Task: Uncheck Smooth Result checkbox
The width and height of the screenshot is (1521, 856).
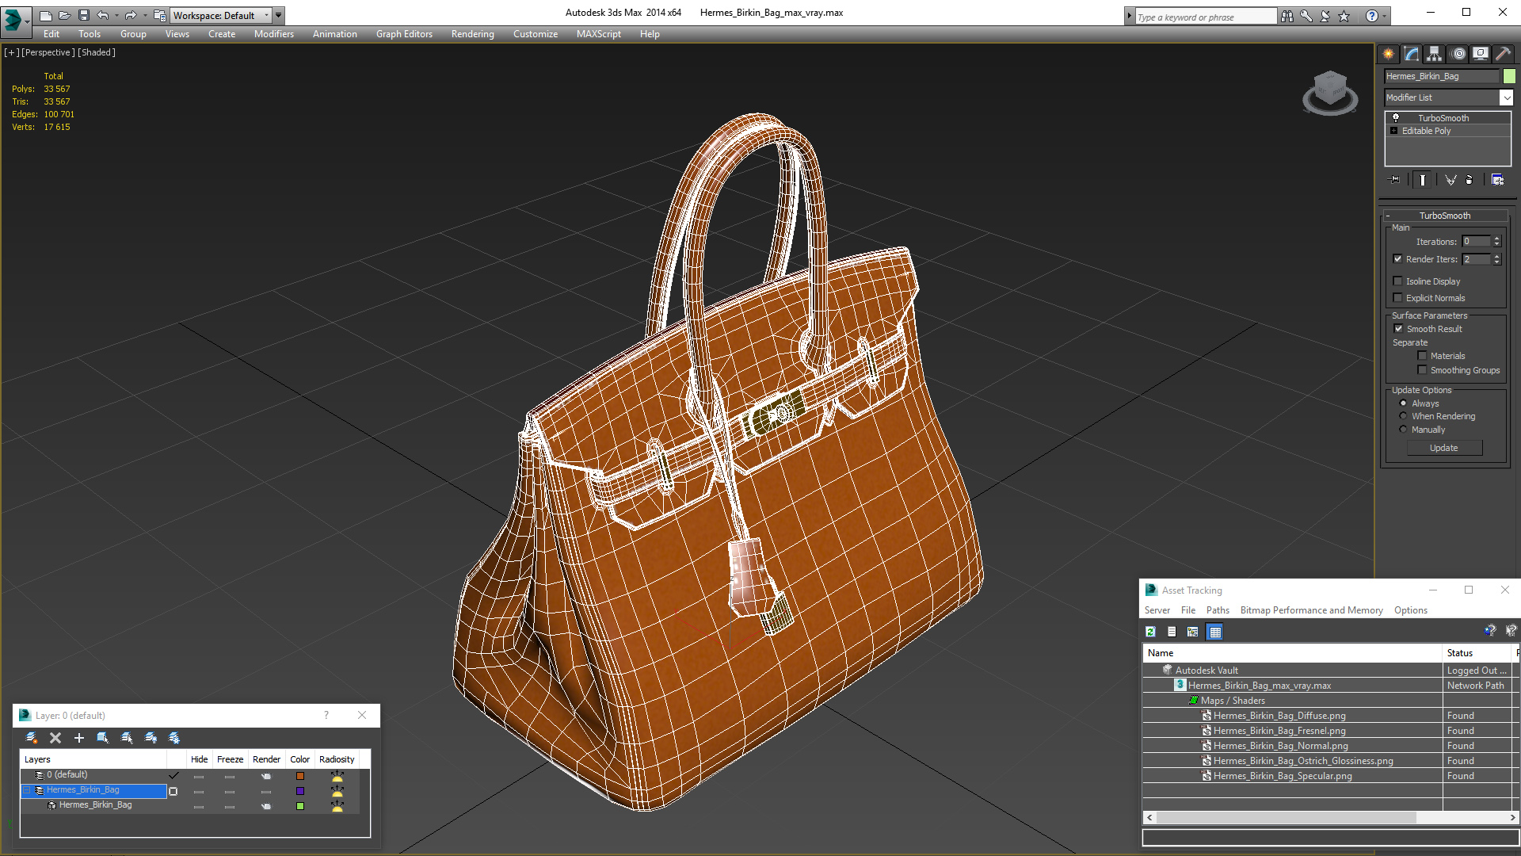Action: (x=1399, y=329)
